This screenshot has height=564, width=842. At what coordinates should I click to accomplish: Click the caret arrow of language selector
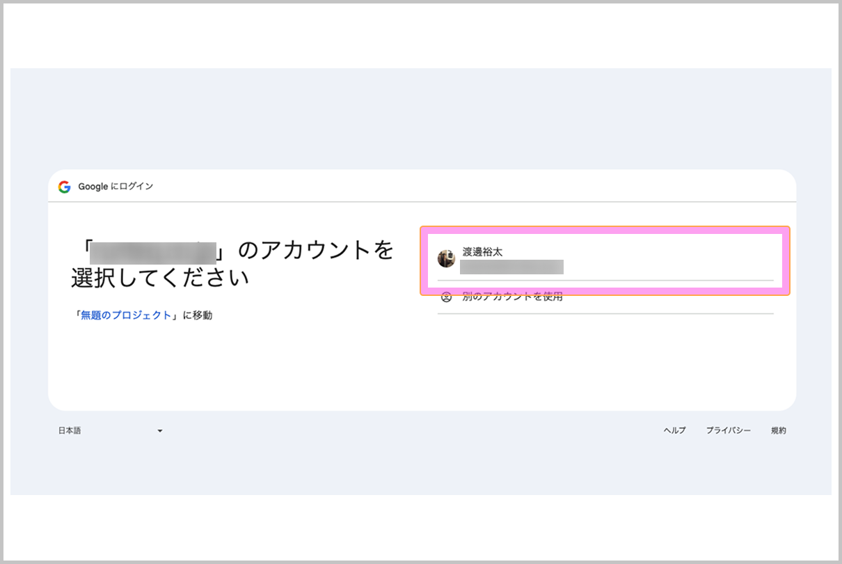(160, 431)
